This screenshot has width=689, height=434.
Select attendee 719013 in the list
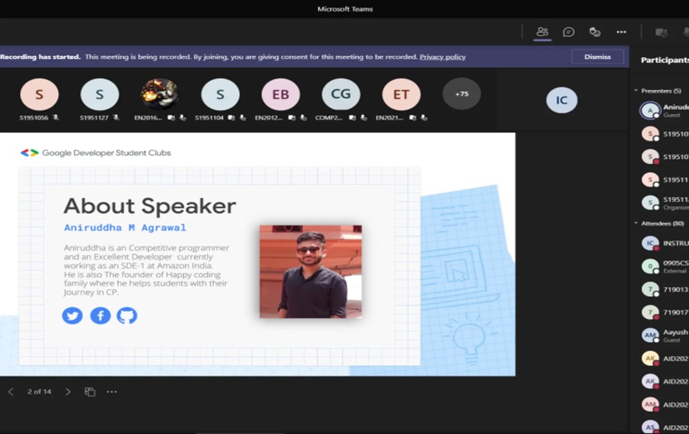(x=664, y=289)
